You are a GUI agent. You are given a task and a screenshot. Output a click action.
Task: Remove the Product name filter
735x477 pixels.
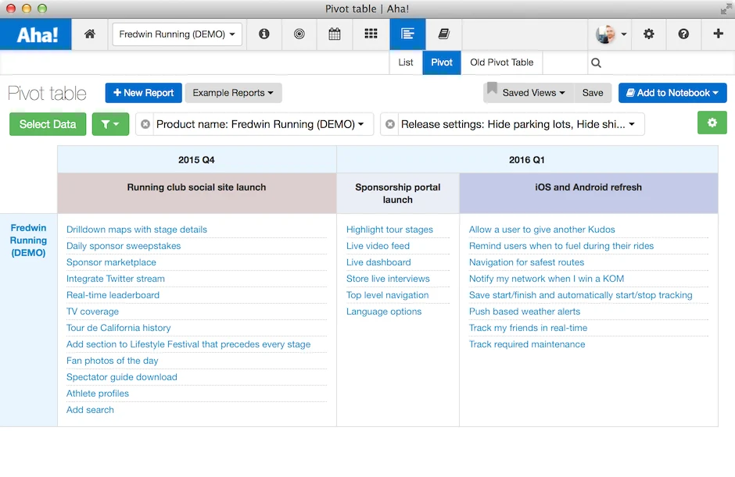click(145, 124)
